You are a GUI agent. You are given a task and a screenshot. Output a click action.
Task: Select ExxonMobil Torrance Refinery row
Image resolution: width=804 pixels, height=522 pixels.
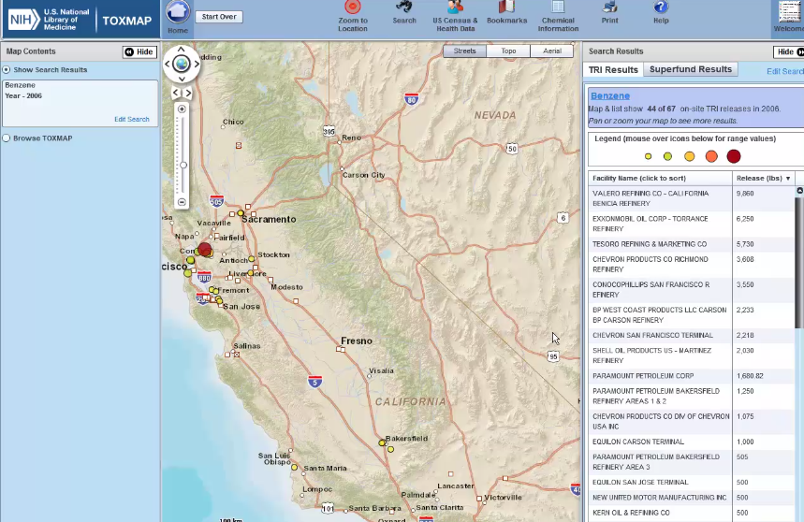[691, 224]
